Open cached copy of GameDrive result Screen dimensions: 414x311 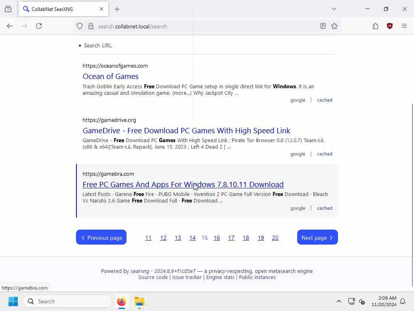coord(325,154)
